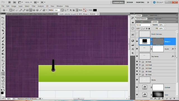Screen dimensions: 179x101
Task: Switch to the Channels tab
Action: tap(147, 22)
